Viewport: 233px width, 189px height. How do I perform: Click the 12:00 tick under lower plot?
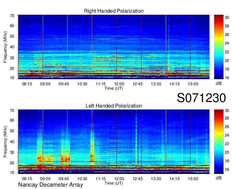119,179
